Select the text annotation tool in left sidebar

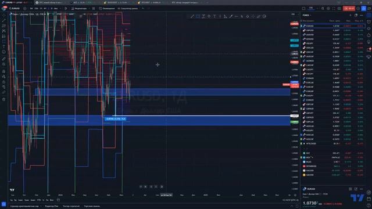click(4, 46)
